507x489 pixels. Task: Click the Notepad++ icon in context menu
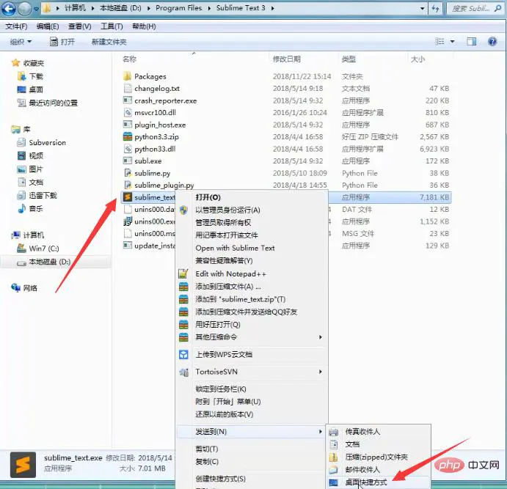tap(183, 274)
